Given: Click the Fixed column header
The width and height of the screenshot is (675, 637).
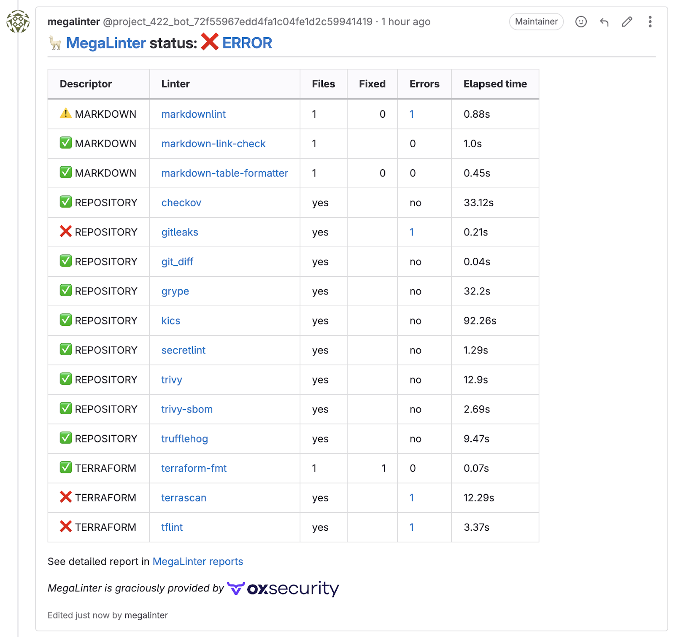Looking at the screenshot, I should coord(372,84).
